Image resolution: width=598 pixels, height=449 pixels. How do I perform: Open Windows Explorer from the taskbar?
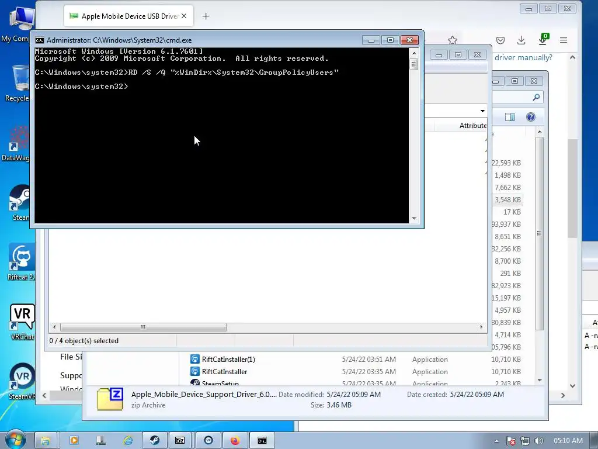click(46, 441)
